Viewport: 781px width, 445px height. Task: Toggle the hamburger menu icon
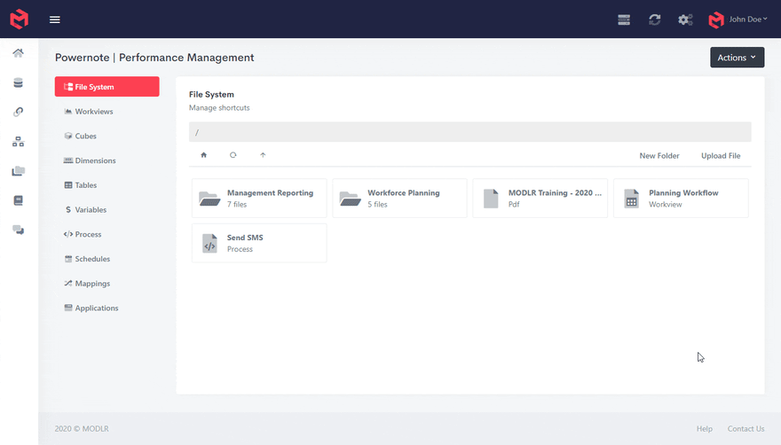tap(55, 20)
